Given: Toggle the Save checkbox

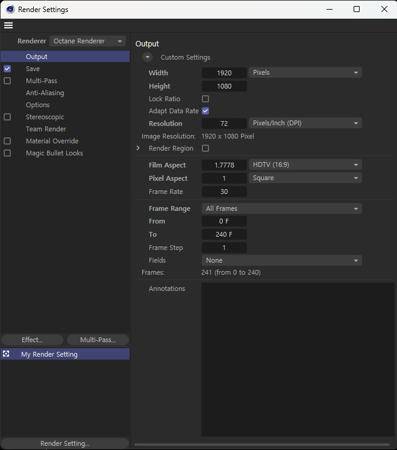Looking at the screenshot, I should click(7, 69).
